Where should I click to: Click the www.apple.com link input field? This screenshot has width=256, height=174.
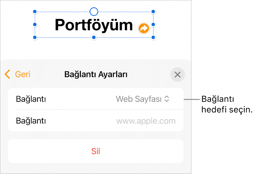pos(146,121)
